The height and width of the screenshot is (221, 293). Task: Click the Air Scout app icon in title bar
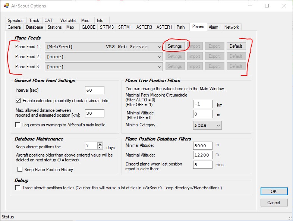(6, 6)
